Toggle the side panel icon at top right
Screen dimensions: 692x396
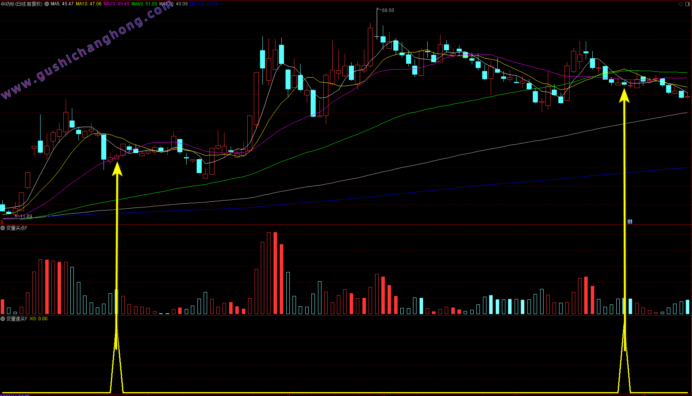pos(687,4)
